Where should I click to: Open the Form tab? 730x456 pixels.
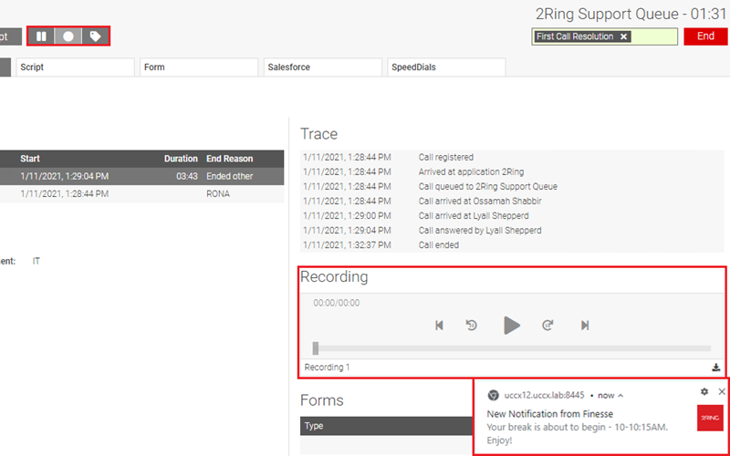(199, 67)
